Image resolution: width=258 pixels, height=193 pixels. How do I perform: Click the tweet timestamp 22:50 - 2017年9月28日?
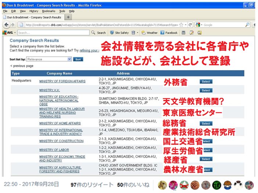tap(31, 184)
